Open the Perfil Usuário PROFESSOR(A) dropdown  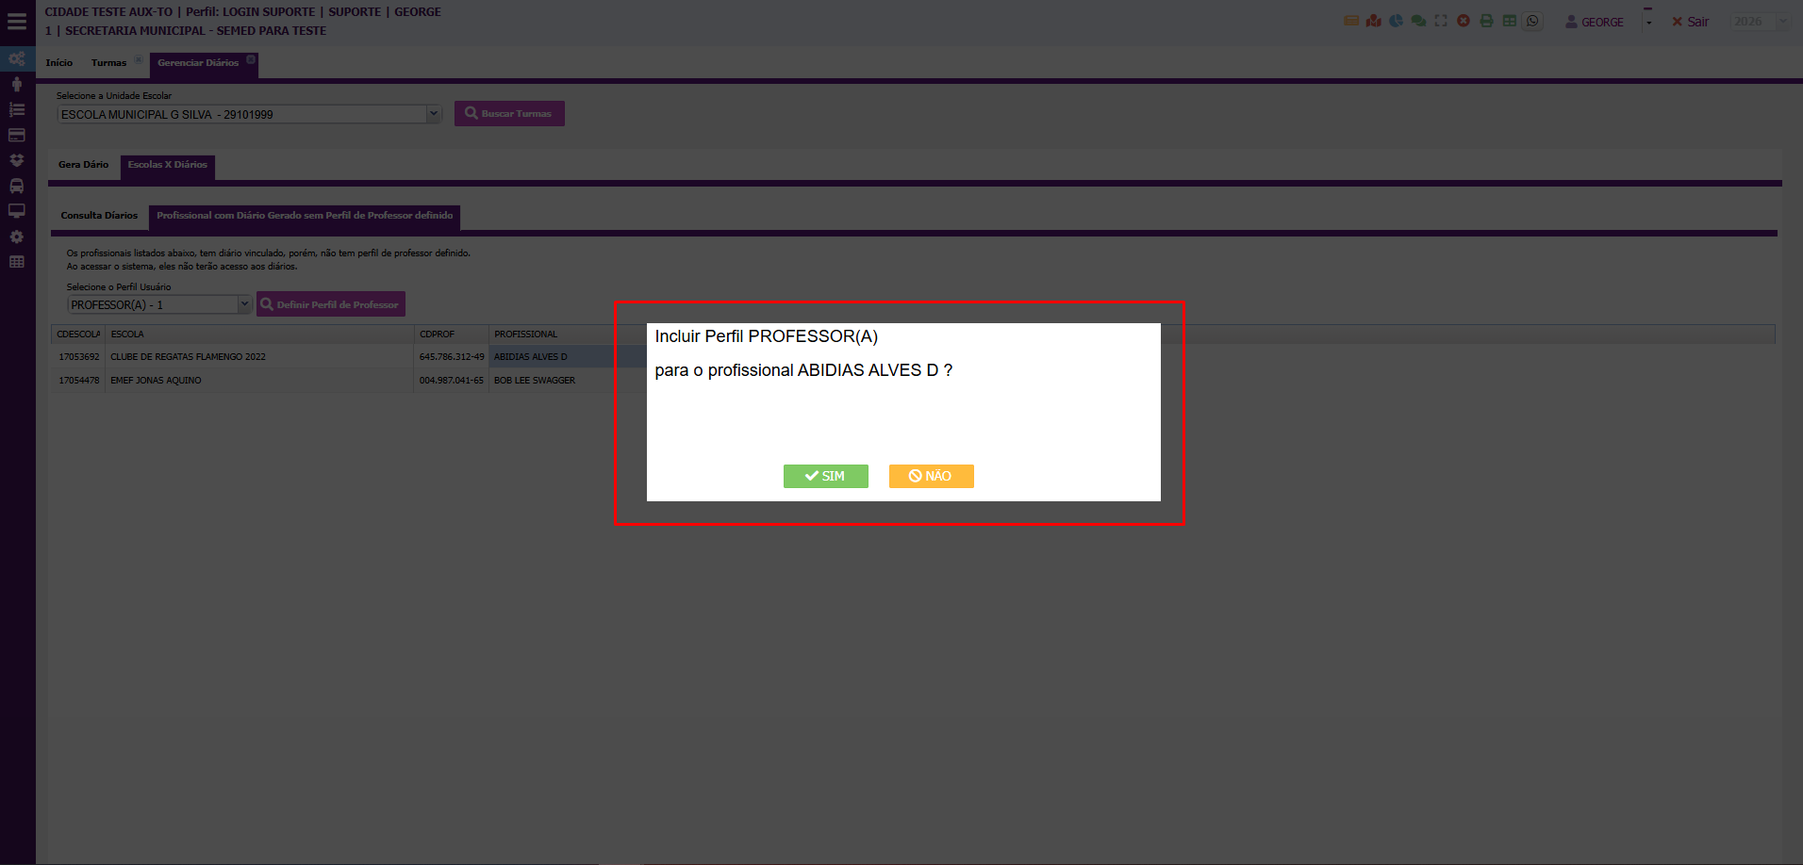(x=244, y=304)
